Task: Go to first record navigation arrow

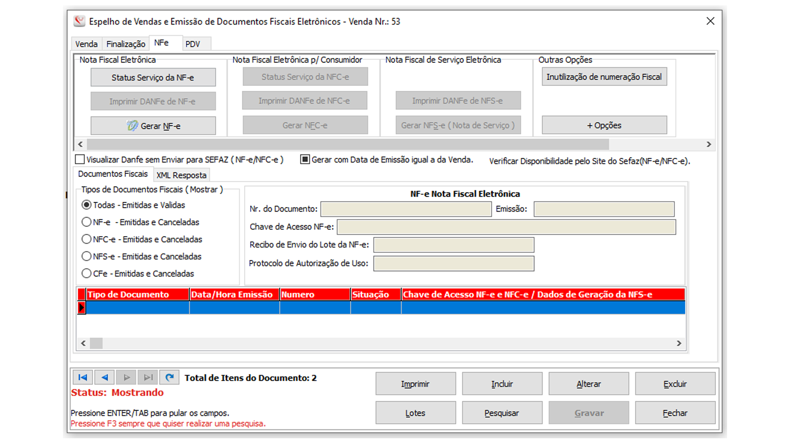Action: point(83,377)
